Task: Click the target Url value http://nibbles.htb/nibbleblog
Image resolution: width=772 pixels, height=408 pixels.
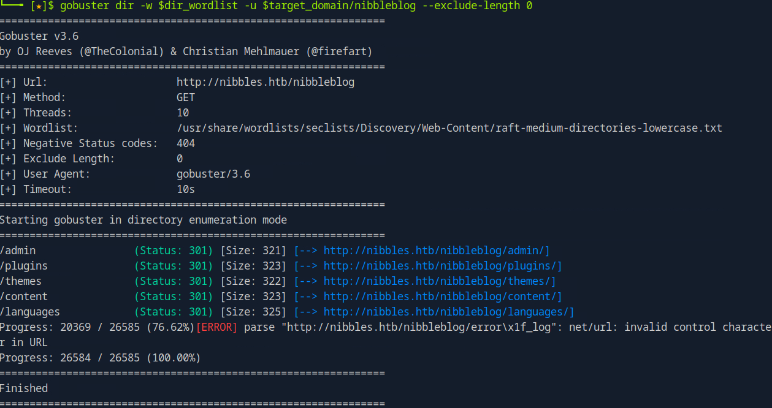Action: tap(265, 82)
